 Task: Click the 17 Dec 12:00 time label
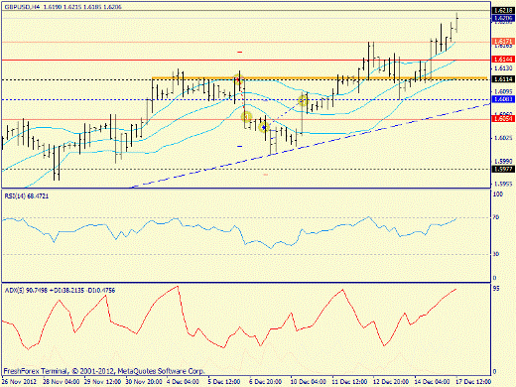473,382
